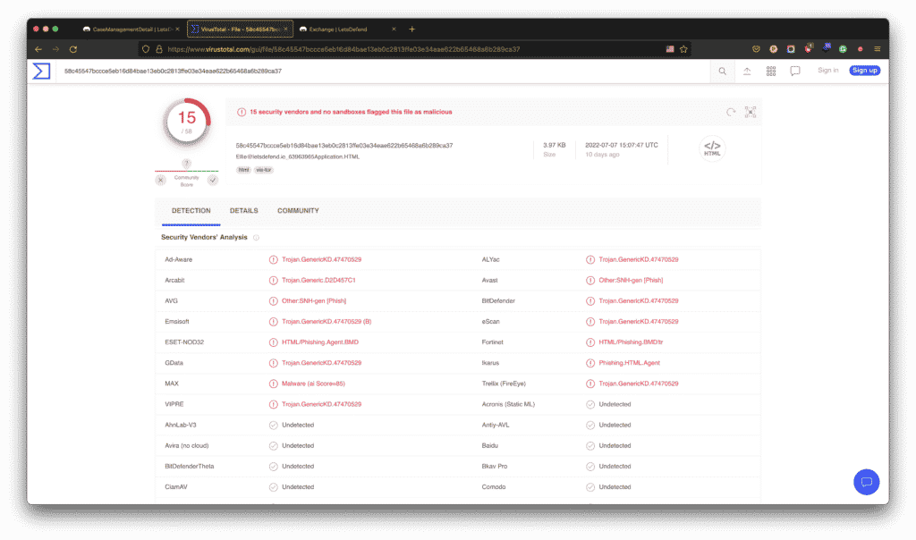Click the similar-files graph icon
The height and width of the screenshot is (540, 916).
pos(751,112)
